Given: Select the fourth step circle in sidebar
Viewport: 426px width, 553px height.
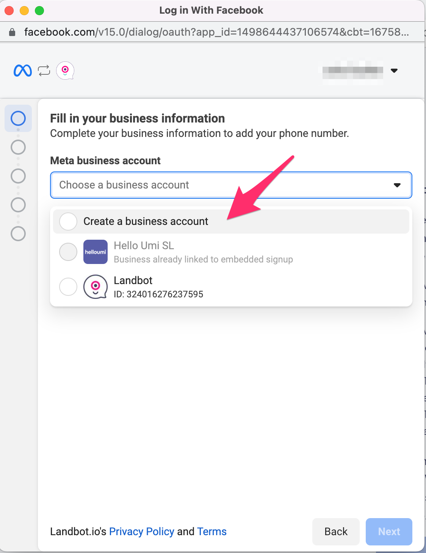Looking at the screenshot, I should [18, 205].
